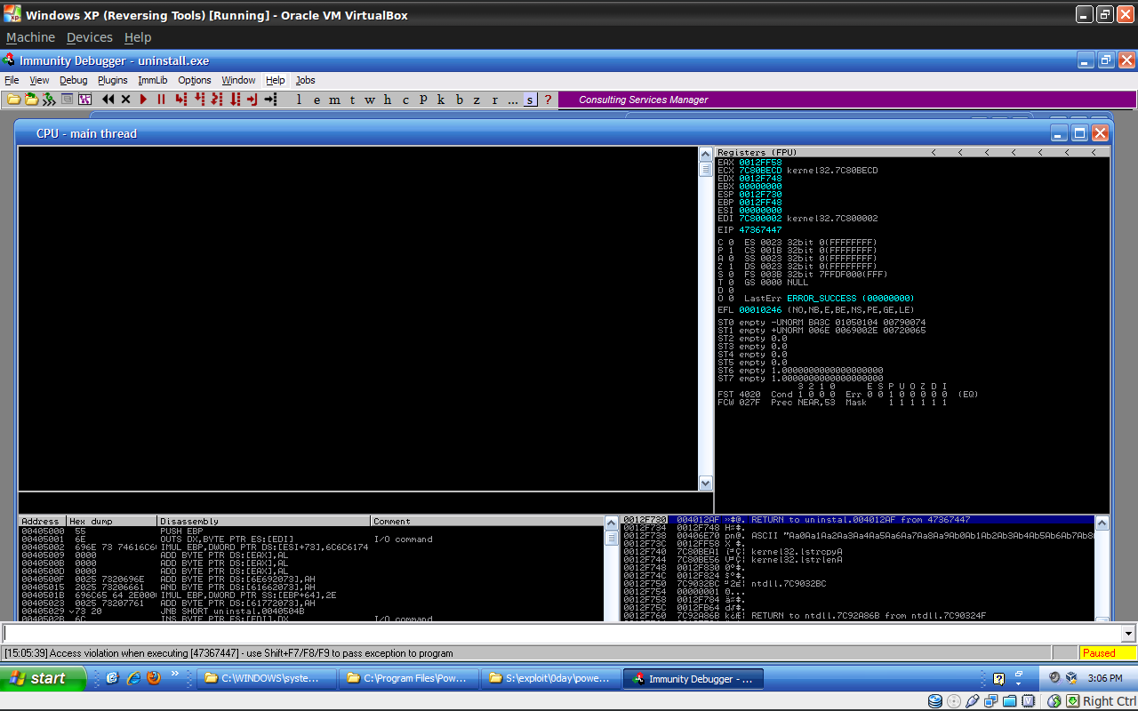Click the Step into toolbar icon

[x=180, y=100]
